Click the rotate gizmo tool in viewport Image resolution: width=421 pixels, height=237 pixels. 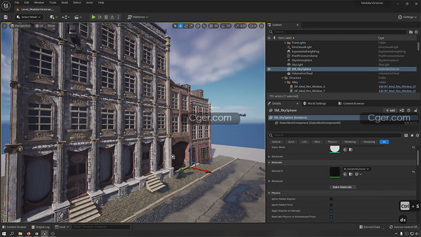186,26
